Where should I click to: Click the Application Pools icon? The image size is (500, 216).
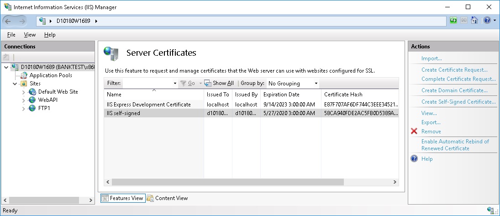pos(24,75)
